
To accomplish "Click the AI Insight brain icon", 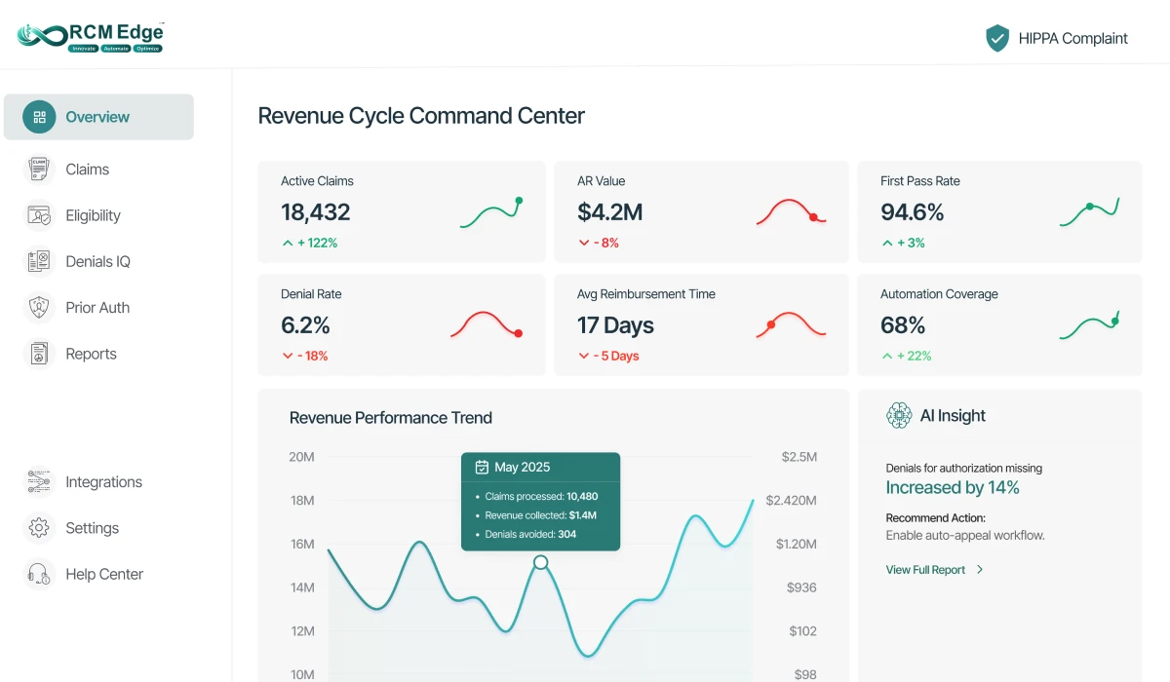I will [x=899, y=416].
